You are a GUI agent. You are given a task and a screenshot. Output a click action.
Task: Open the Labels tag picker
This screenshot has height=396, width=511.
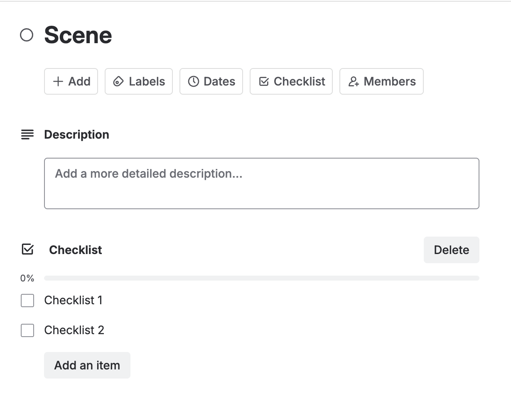(139, 81)
